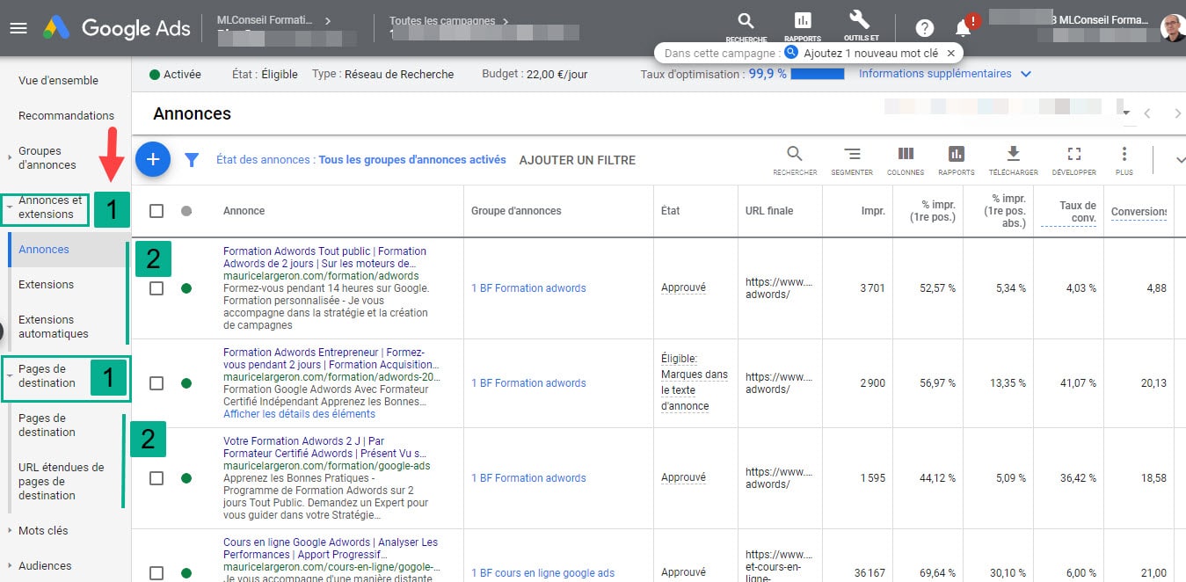
Task: Click 'AJOUTER UN FILTRE'
Action: pos(578,160)
